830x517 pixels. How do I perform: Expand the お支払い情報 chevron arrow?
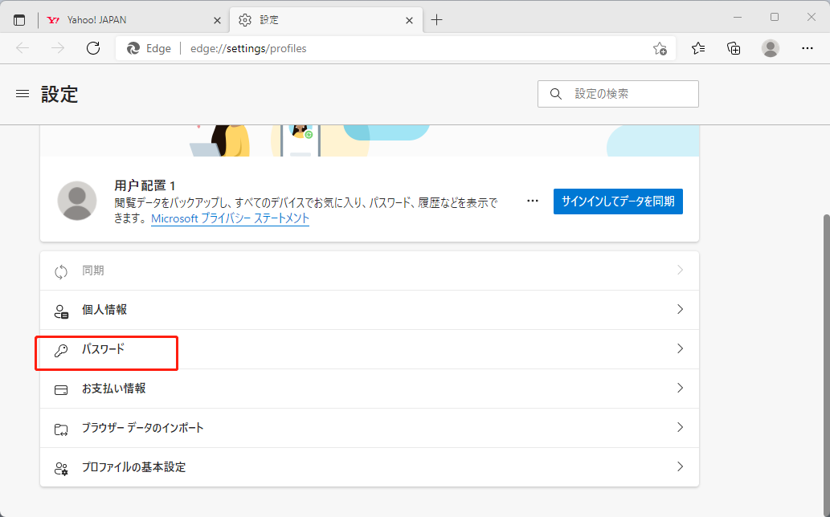(x=680, y=389)
